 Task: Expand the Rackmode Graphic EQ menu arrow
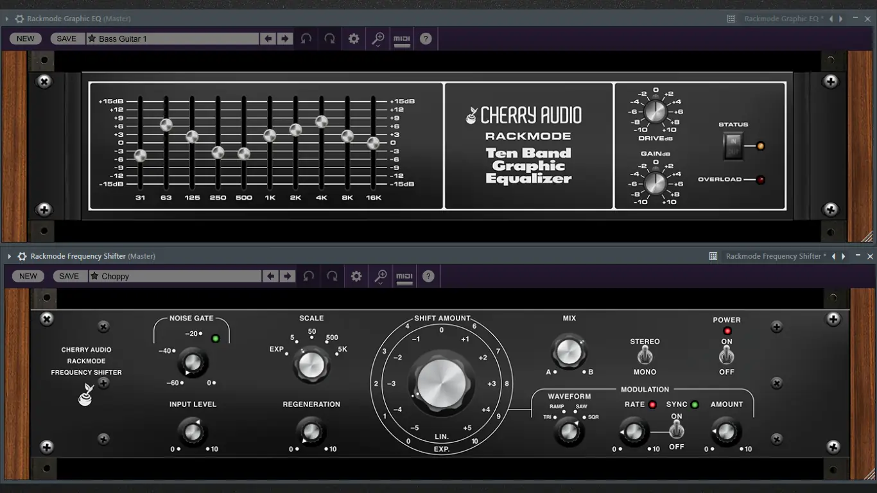click(7, 19)
